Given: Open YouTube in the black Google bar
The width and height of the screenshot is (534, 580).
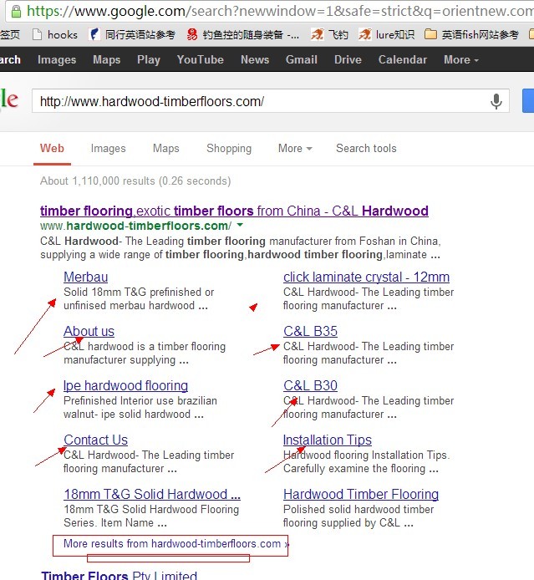Looking at the screenshot, I should click(200, 59).
